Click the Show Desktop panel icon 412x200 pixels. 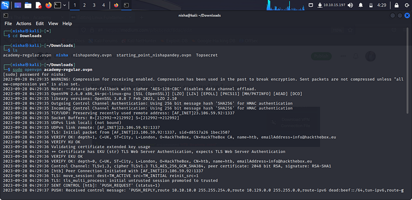(x=18, y=5)
